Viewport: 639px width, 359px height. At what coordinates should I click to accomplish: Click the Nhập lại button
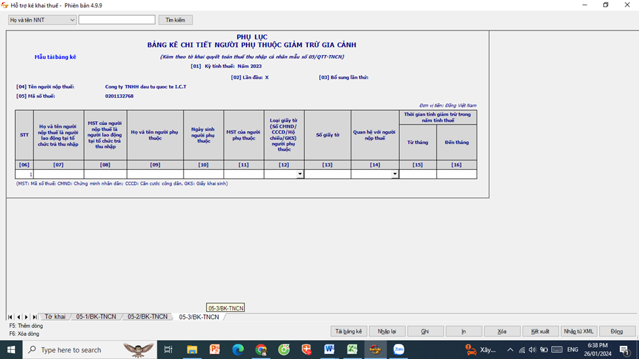[387, 331]
